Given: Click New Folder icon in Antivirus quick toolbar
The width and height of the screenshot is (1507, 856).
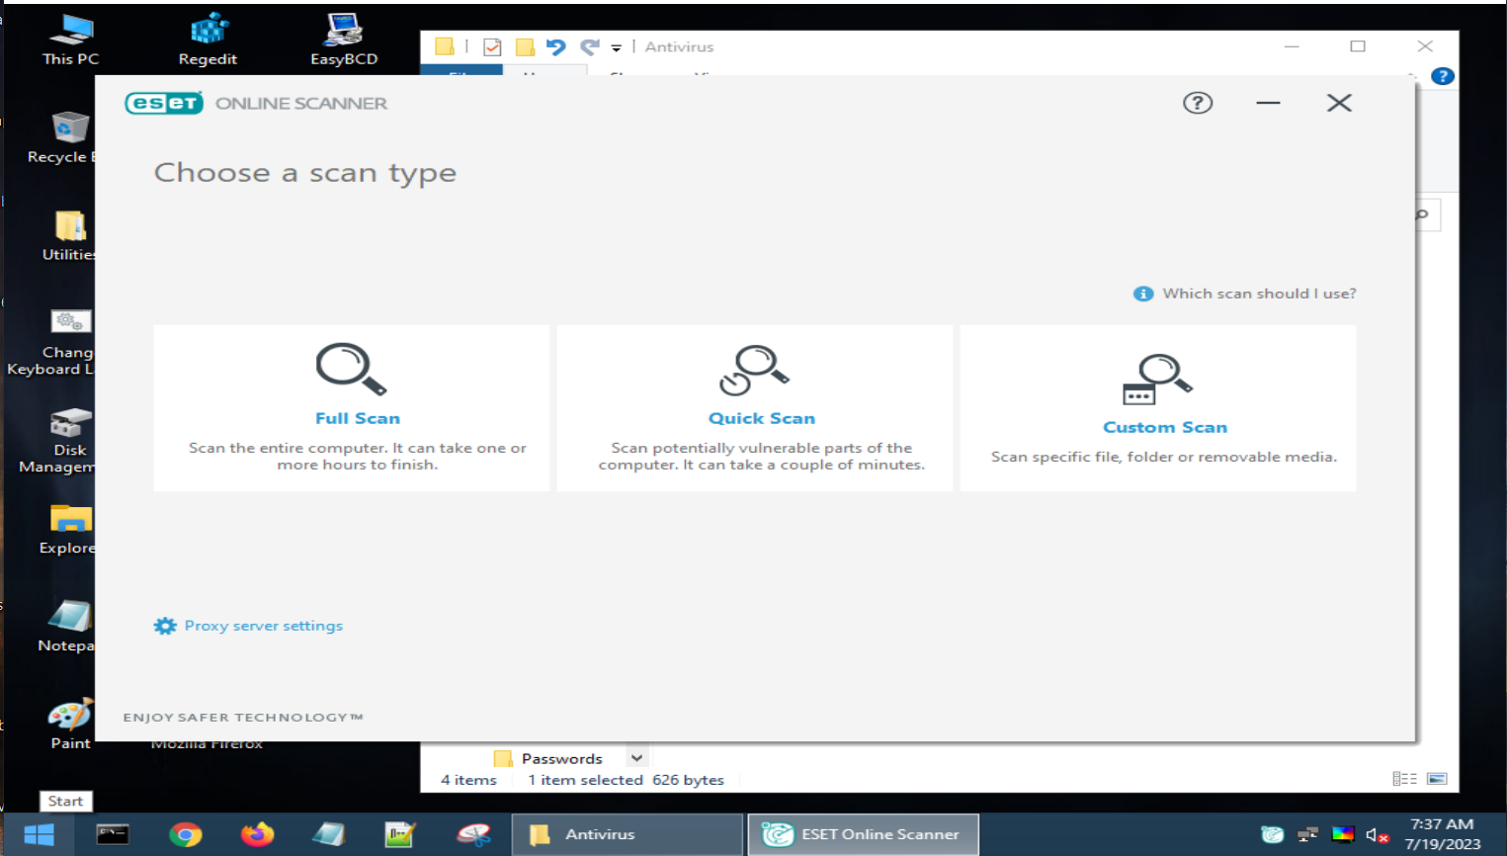Looking at the screenshot, I should [x=525, y=46].
